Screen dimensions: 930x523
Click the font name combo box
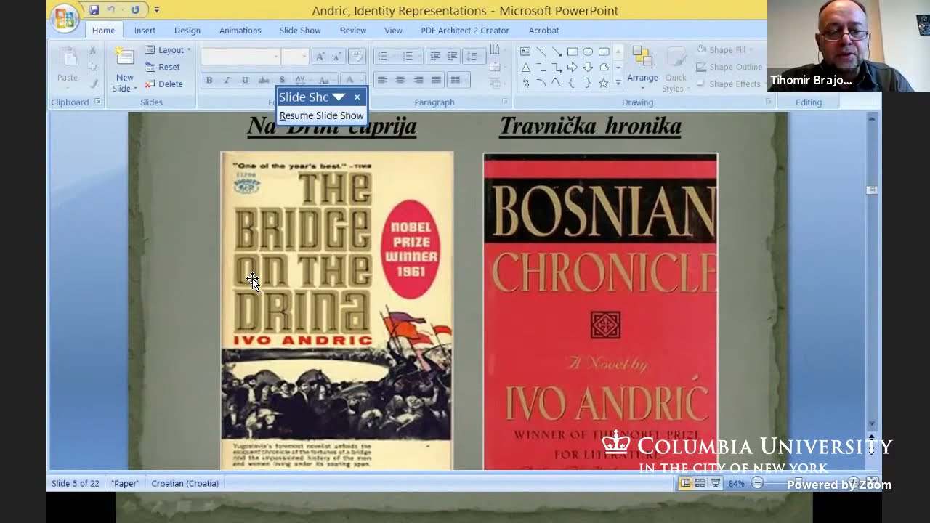(x=240, y=57)
